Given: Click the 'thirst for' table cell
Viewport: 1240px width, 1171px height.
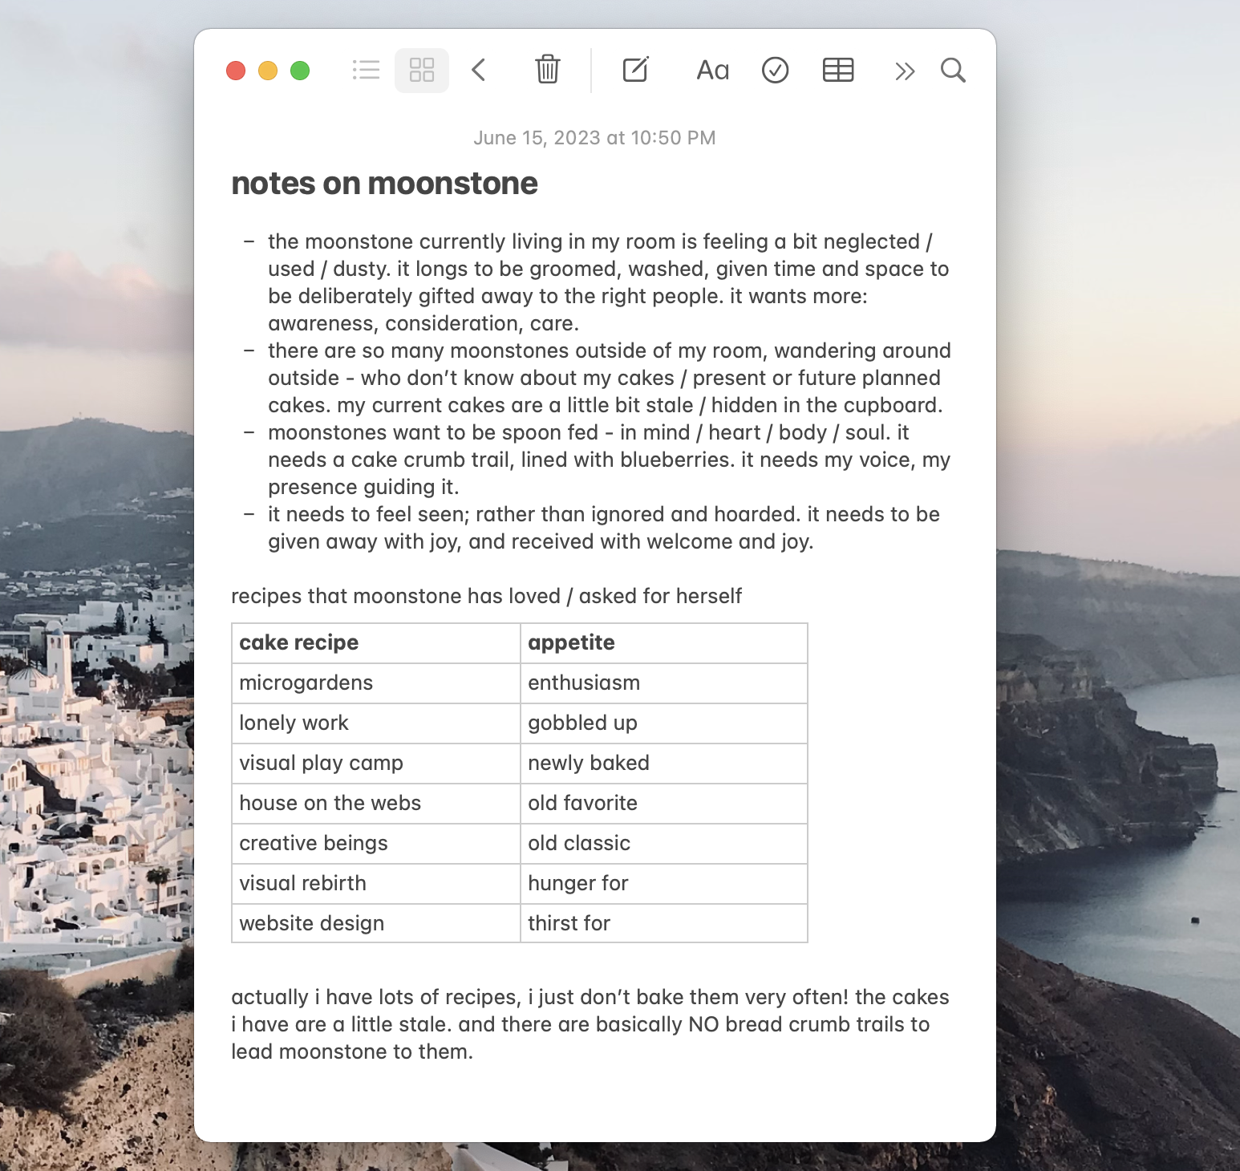Looking at the screenshot, I should point(664,923).
